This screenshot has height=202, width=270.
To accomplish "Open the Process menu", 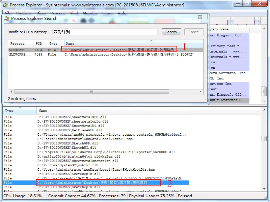I will pyautogui.click(x=58, y=13).
